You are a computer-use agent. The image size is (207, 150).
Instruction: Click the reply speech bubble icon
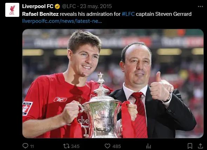pos(25,146)
